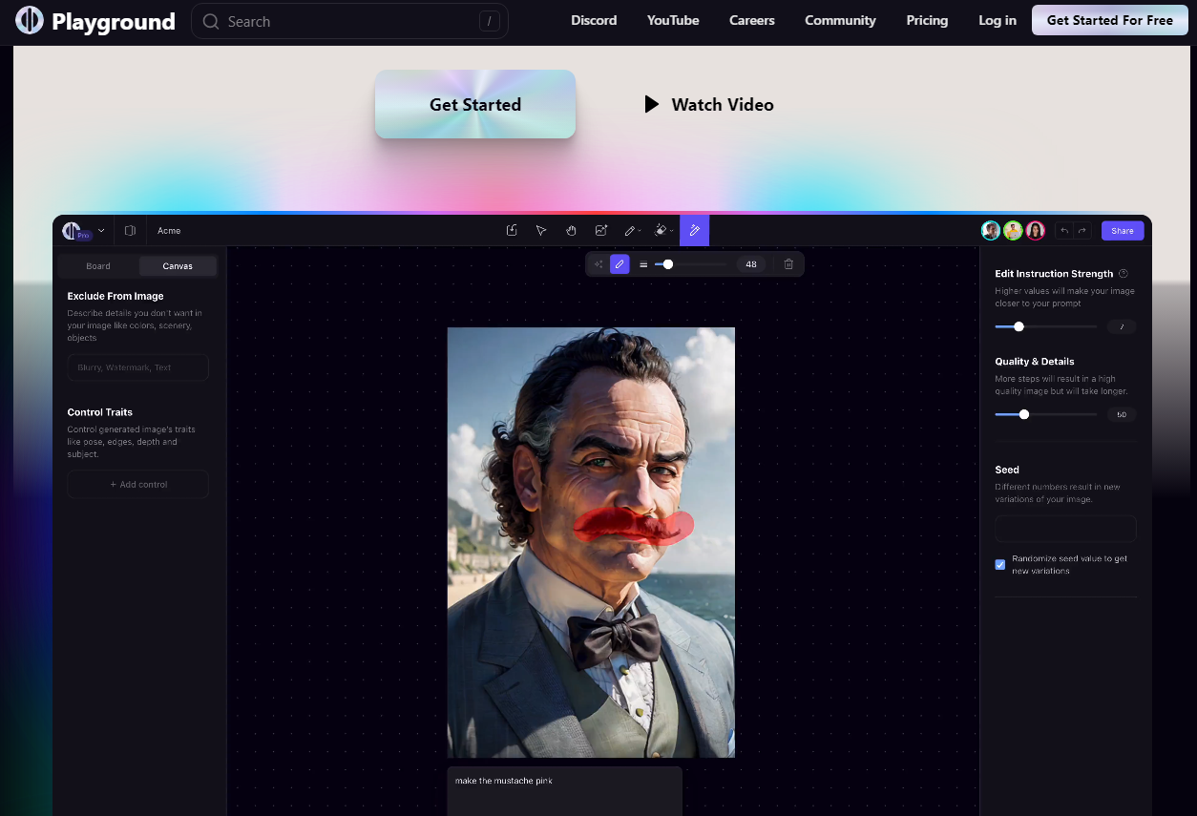The image size is (1197, 816).
Task: Click the purple Share button
Action: click(x=1123, y=230)
